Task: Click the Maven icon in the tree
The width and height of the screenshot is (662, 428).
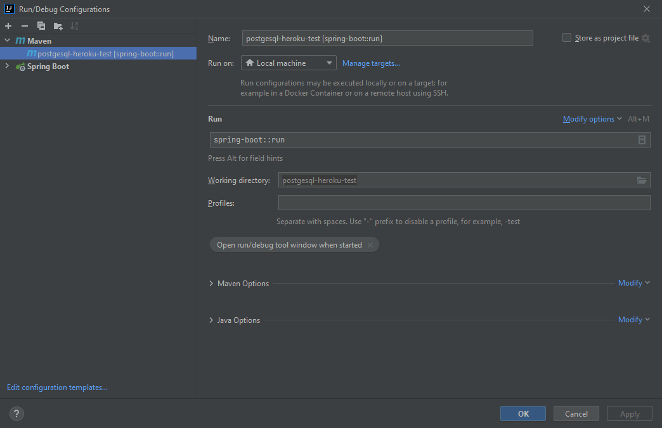Action: [20, 41]
